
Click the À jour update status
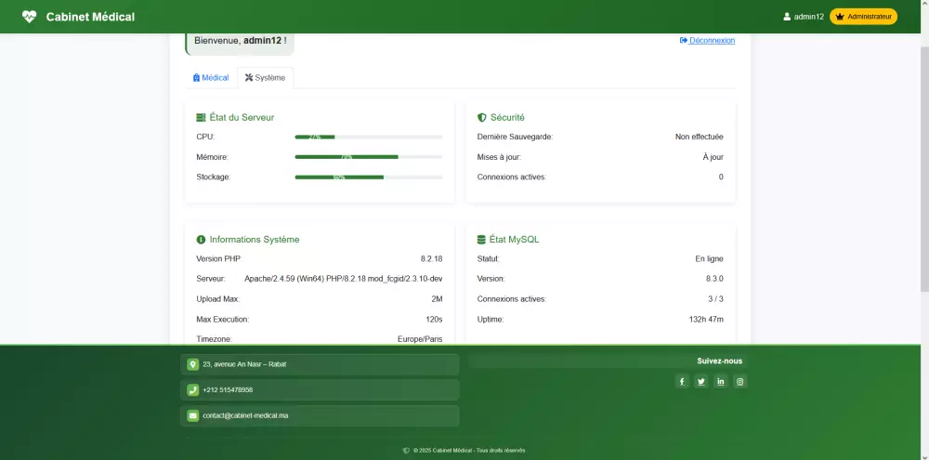tap(713, 157)
